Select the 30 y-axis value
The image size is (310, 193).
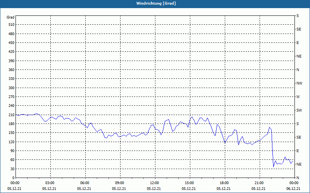click(12, 169)
